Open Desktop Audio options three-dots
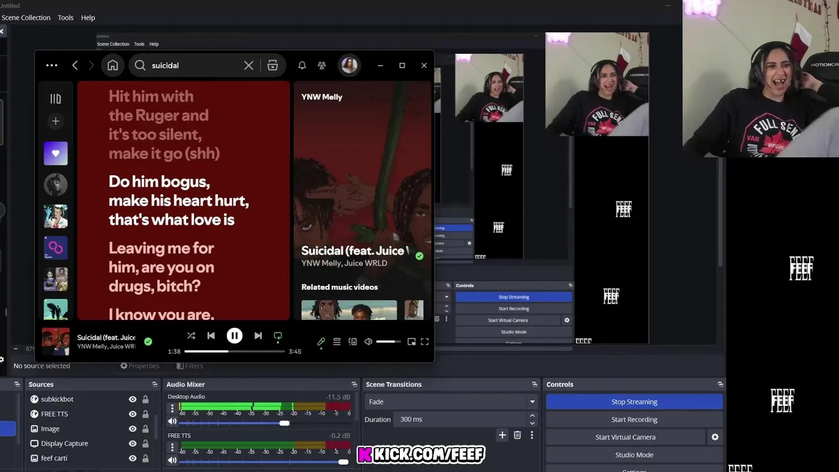 point(172,408)
